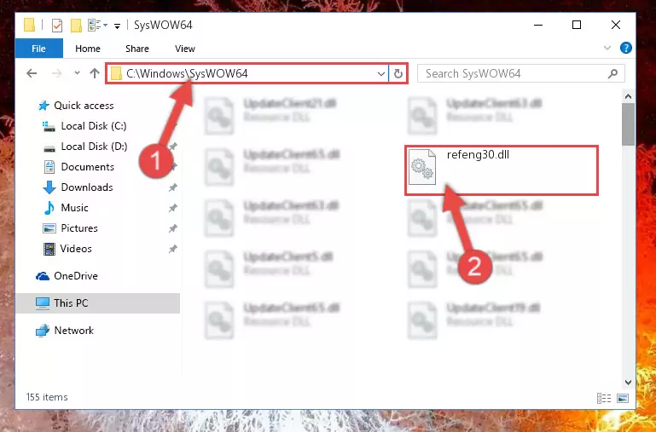Click the Properties quick access toolbar icon

point(57,26)
